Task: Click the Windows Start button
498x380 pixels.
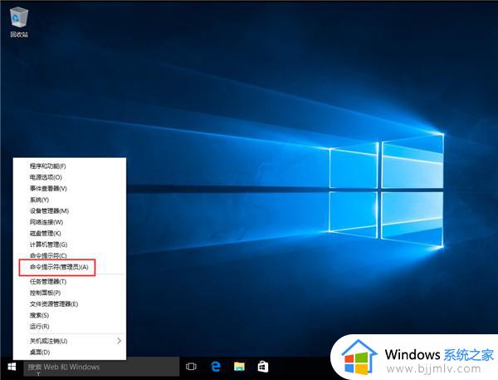Action: pyautogui.click(x=12, y=367)
